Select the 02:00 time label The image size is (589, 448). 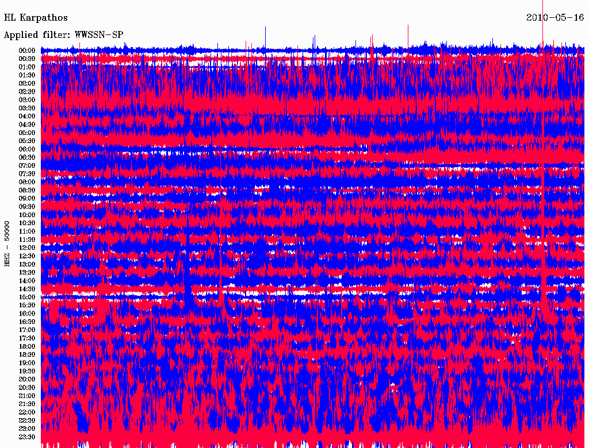coord(27,84)
